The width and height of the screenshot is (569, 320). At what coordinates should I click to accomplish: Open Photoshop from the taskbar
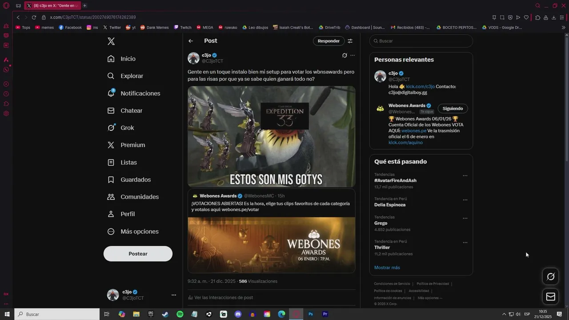[x=311, y=314]
